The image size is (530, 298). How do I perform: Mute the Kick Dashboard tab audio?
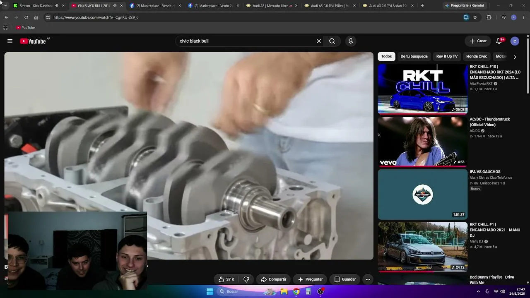[x=57, y=6]
